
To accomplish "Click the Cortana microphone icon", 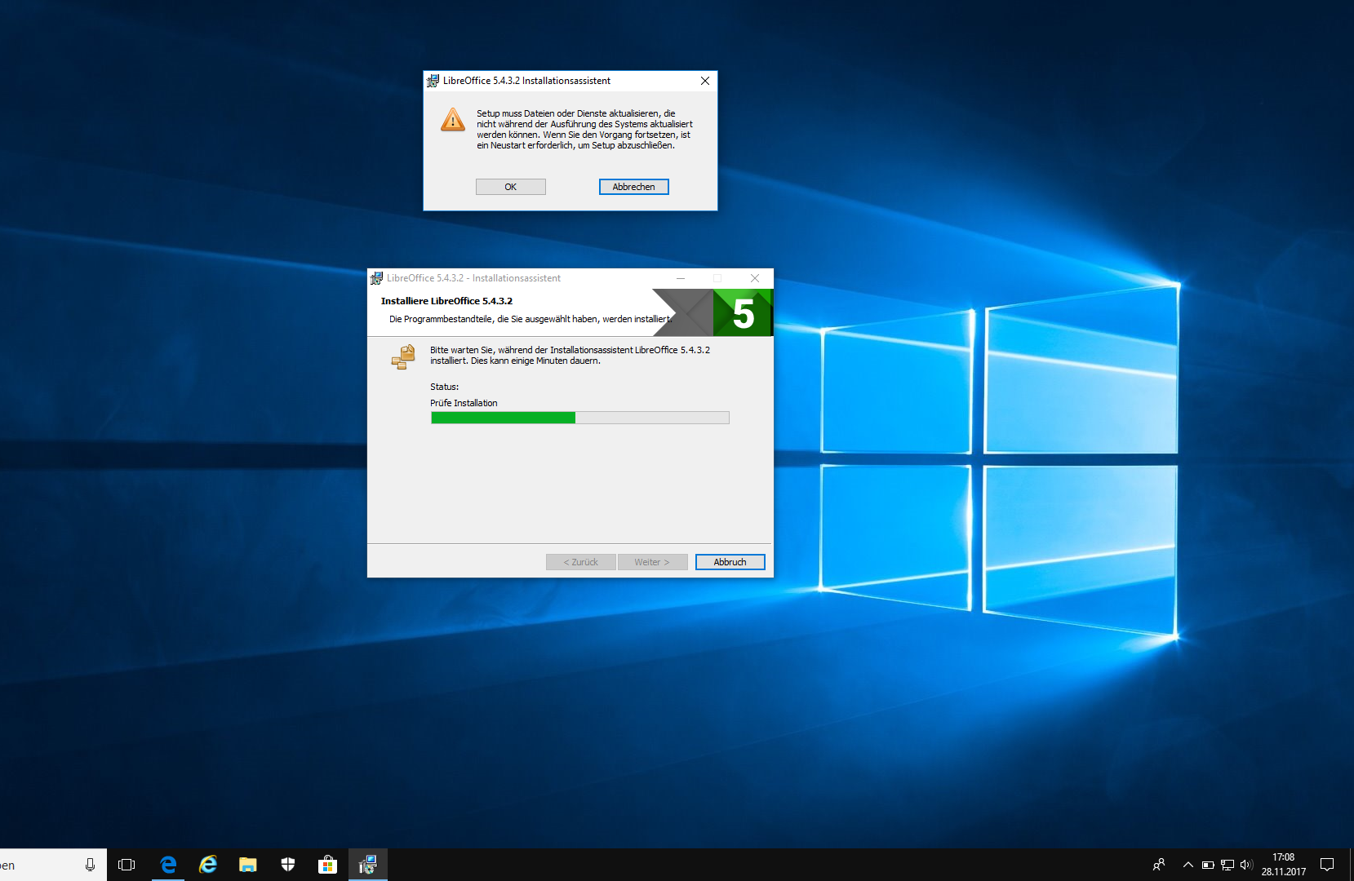I will pos(90,865).
